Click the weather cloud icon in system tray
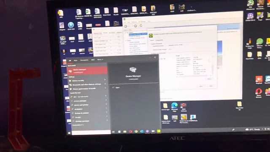Viewport: 270px width, 152px height. 247,129
